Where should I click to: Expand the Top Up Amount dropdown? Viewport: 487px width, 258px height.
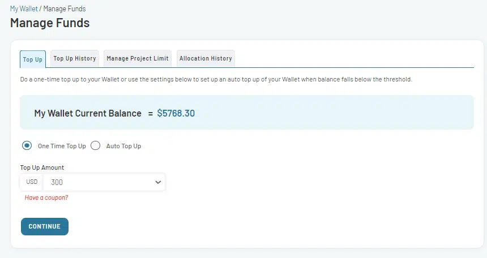pyautogui.click(x=104, y=182)
